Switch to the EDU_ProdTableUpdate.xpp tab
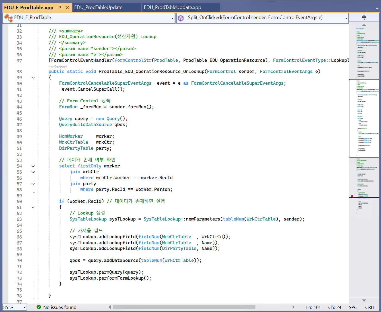Image resolution: width=381 pixels, height=312 pixels. 172,7
